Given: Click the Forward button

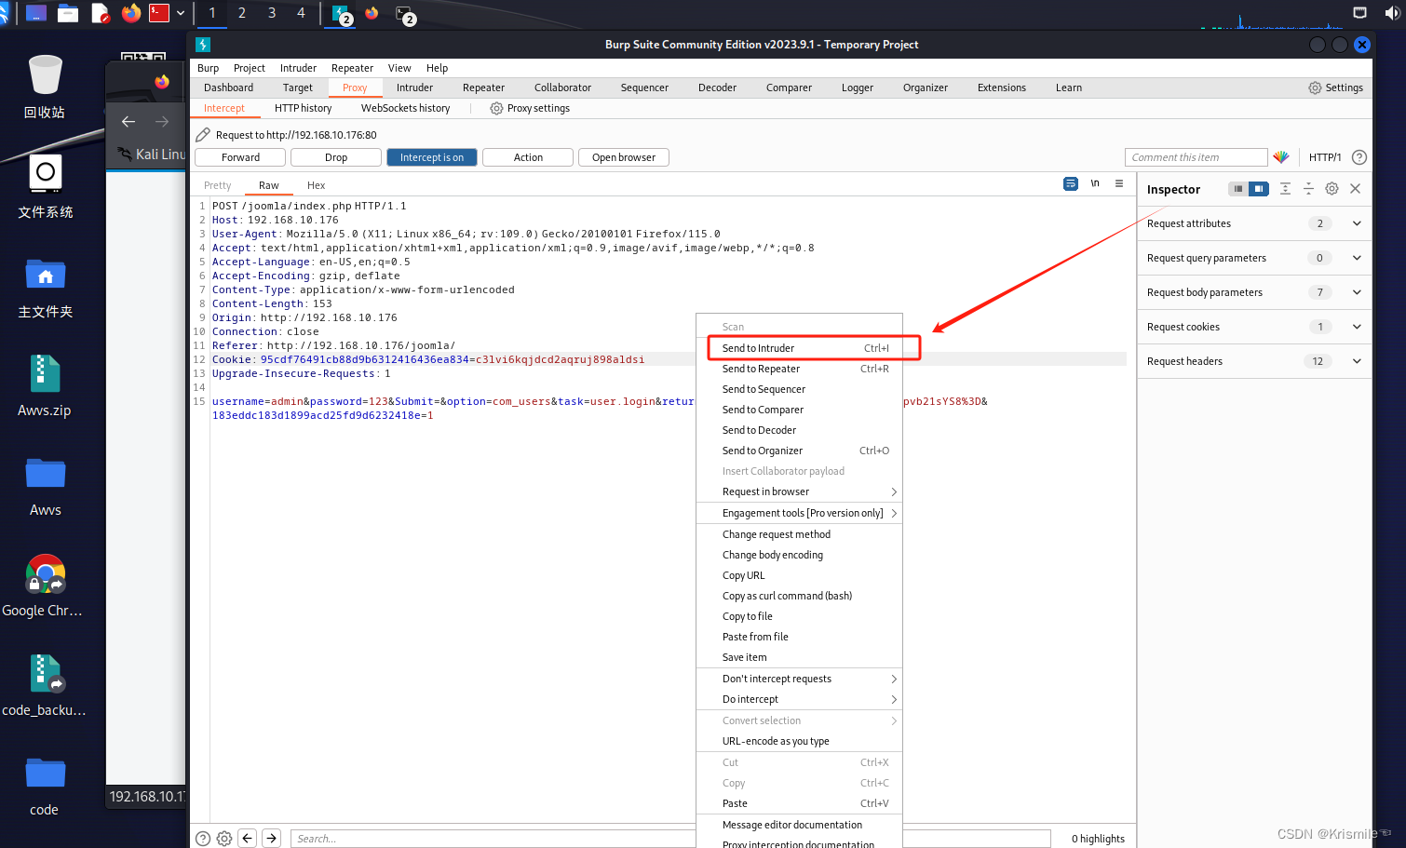Looking at the screenshot, I should (x=241, y=157).
